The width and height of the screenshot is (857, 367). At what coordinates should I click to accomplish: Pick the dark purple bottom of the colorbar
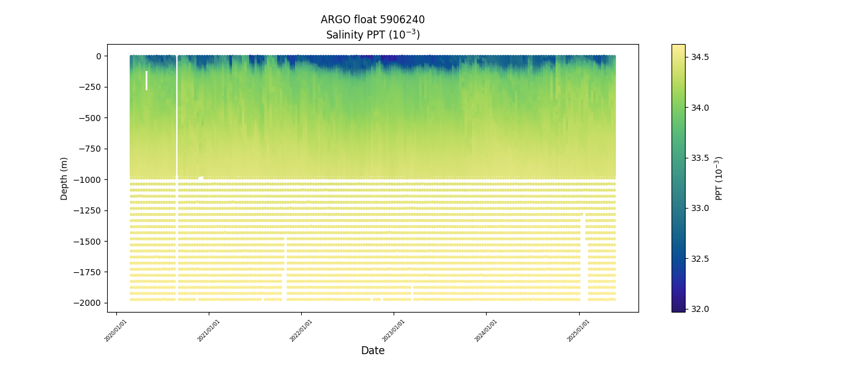pyautogui.click(x=678, y=308)
